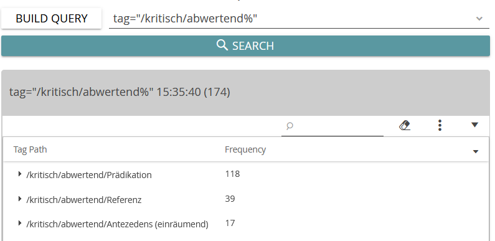Click the result tab header with count (174)

(x=120, y=92)
